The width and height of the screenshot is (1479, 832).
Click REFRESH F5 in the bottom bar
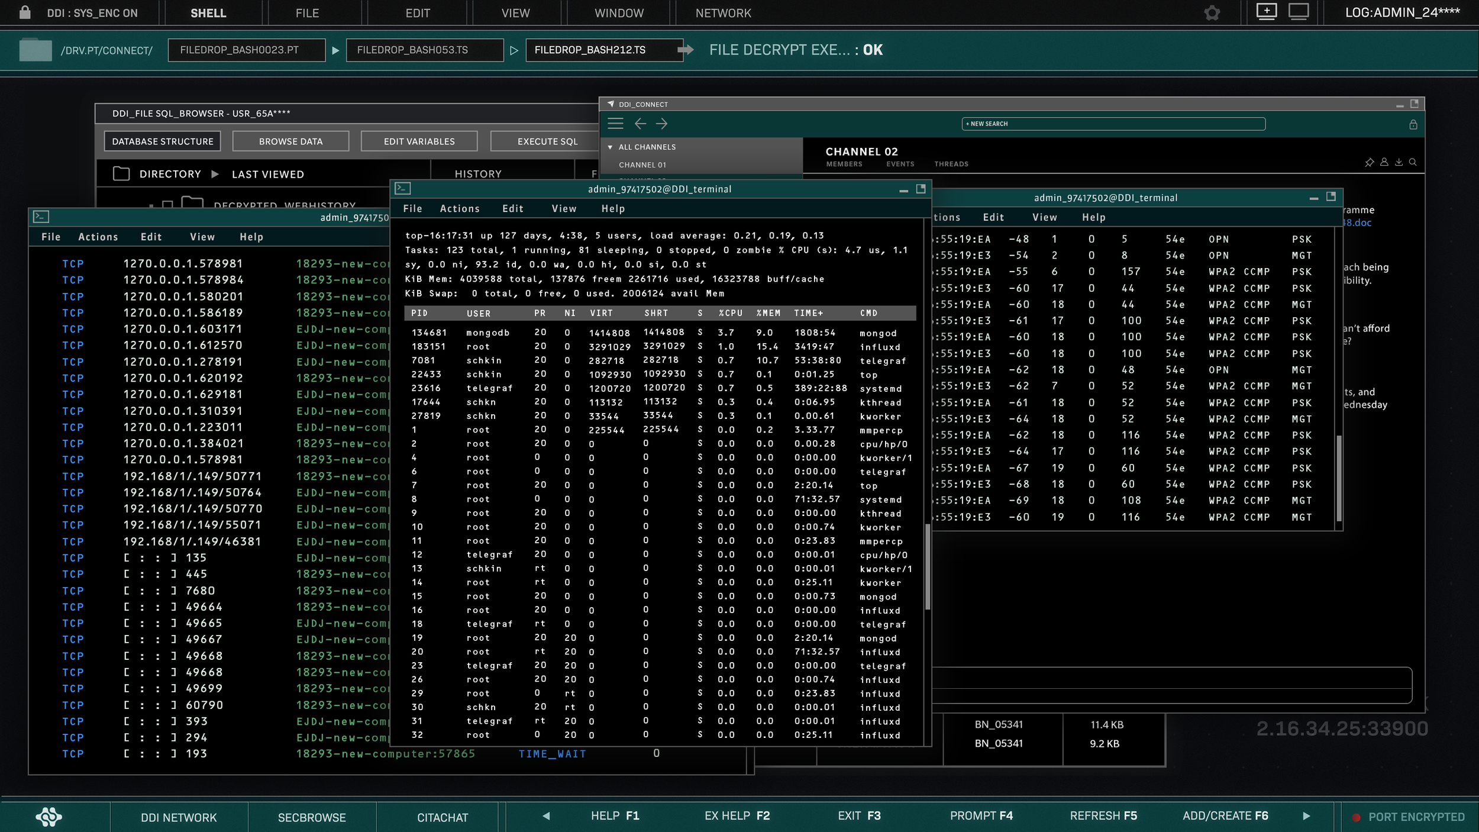(x=1103, y=816)
